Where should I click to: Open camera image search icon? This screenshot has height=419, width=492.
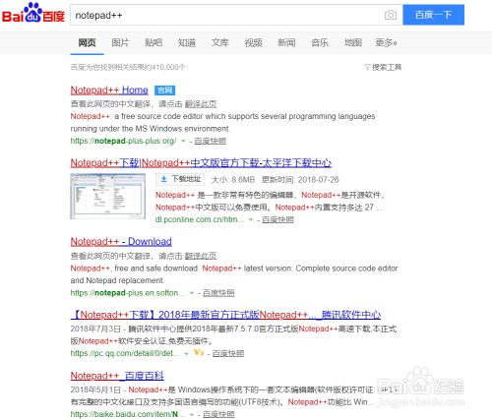point(391,15)
